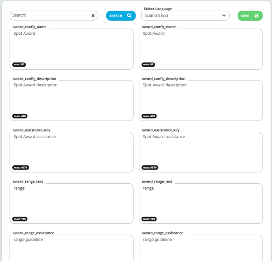Screen dimensions: 272x261
Task: Expand the Select Language dropdown chevron
Action: [x=224, y=15]
